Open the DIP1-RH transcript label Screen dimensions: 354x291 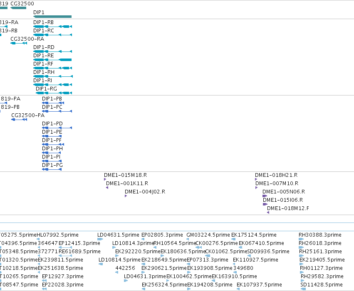click(x=44, y=72)
